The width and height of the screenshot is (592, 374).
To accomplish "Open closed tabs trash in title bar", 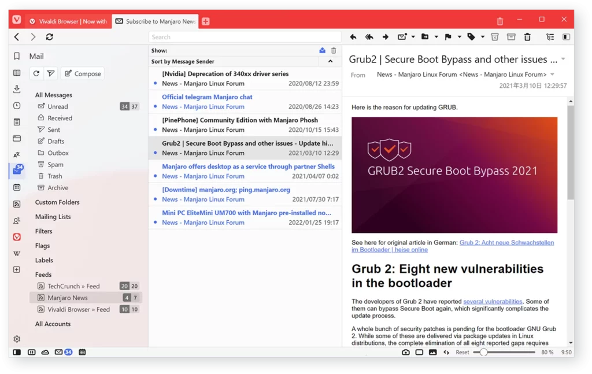I will pos(500,21).
